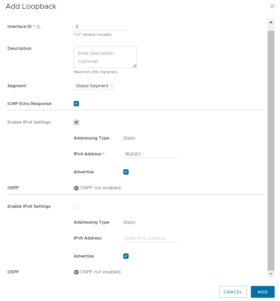This screenshot has height=301, width=280.
Task: Select the IPv4 Address field
Action: (x=150, y=154)
